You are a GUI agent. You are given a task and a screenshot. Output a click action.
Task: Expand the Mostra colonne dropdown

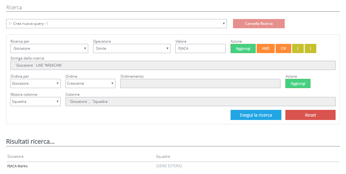(x=36, y=102)
